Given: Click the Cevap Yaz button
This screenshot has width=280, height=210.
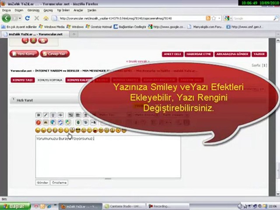Looking at the screenshot, I should [x=55, y=54].
